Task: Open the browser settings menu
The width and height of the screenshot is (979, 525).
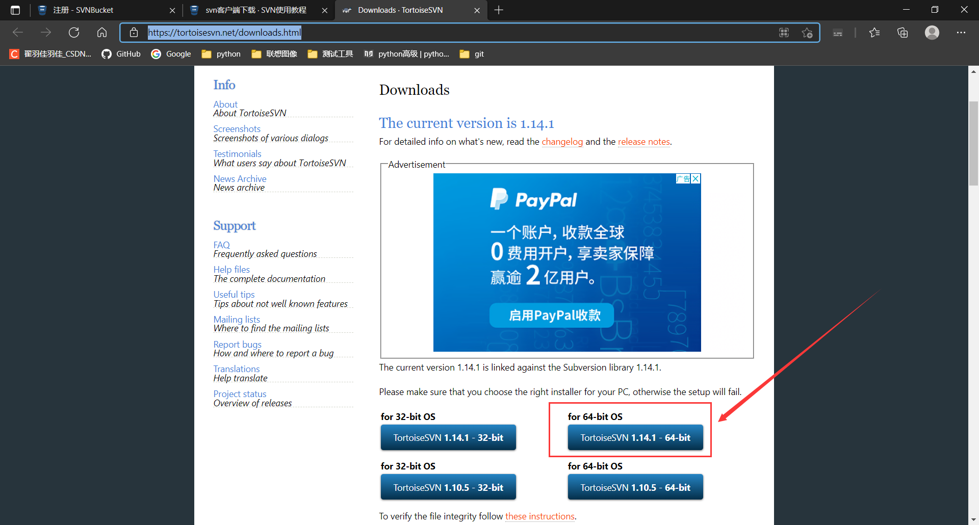Action: (x=962, y=32)
